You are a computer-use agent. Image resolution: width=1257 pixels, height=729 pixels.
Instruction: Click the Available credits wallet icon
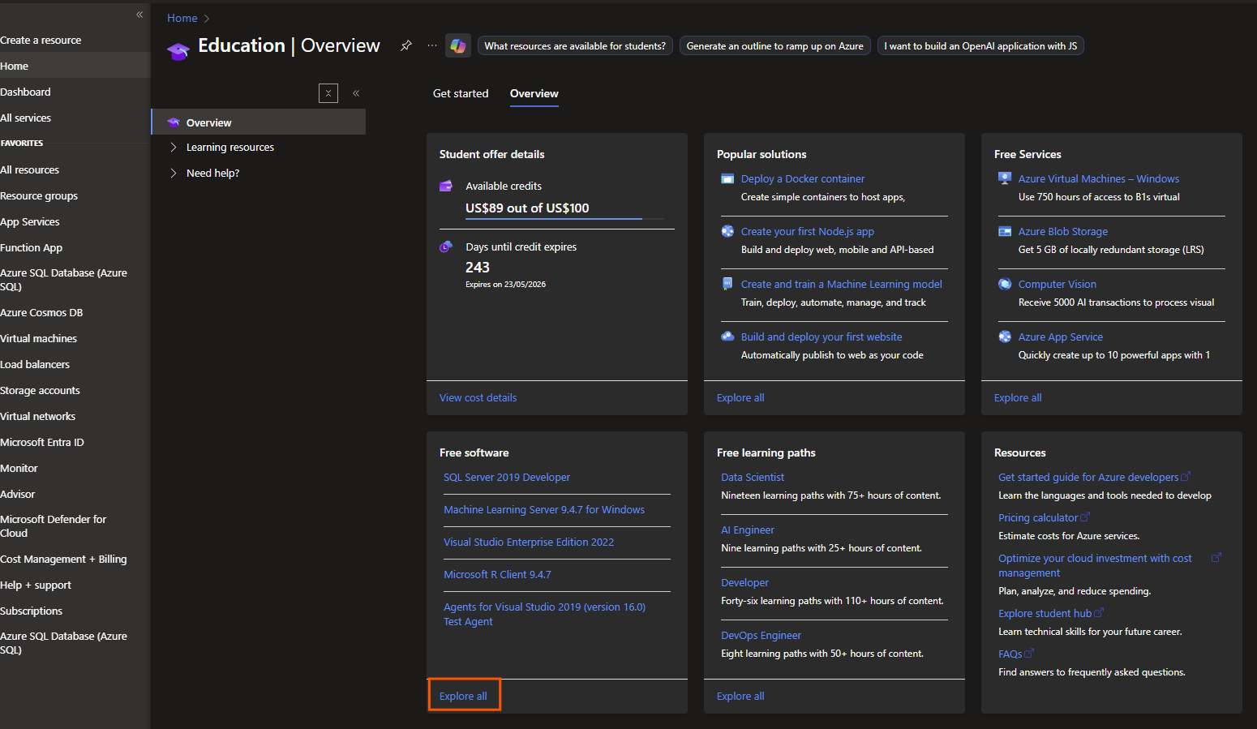pos(446,187)
